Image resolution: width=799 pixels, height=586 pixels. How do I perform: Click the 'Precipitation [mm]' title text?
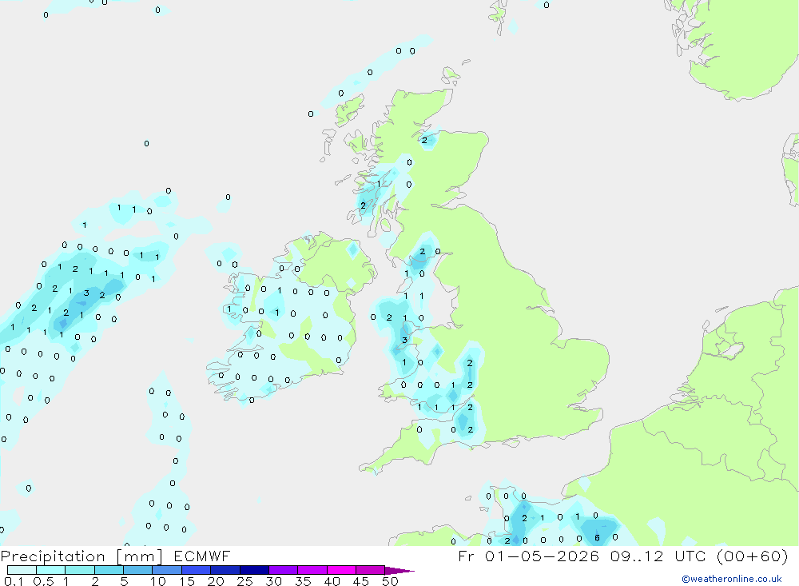[81, 556]
